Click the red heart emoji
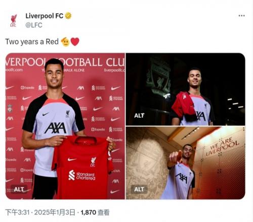Screen dimensions: 253x222 pyautogui.click(x=75, y=42)
